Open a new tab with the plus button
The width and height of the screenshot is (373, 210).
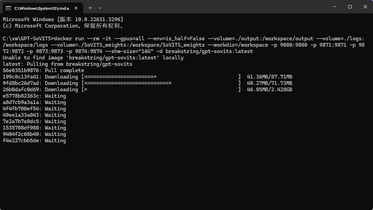tap(90, 8)
